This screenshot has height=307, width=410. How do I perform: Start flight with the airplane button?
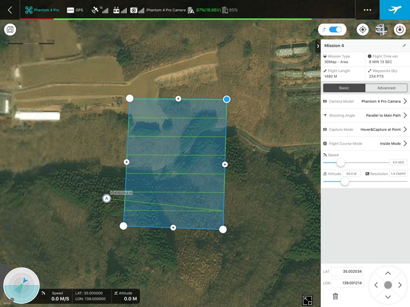[x=395, y=10]
